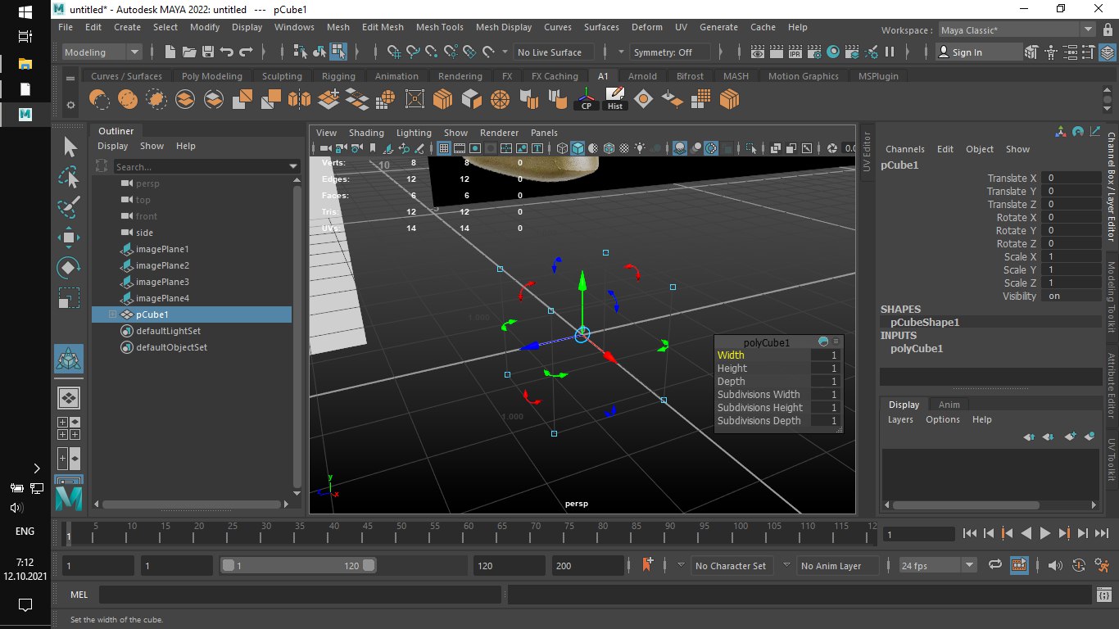Open the No Anim Layer dropdown arrow
1119x629 pixels.
pos(787,565)
